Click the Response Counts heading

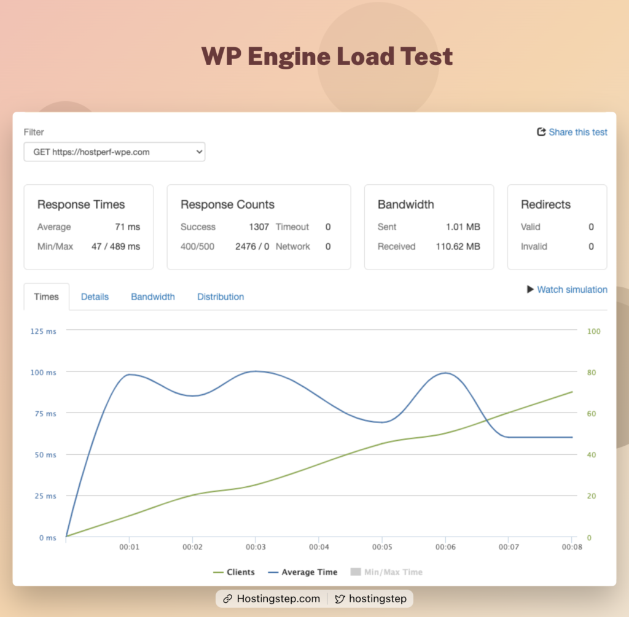(227, 204)
